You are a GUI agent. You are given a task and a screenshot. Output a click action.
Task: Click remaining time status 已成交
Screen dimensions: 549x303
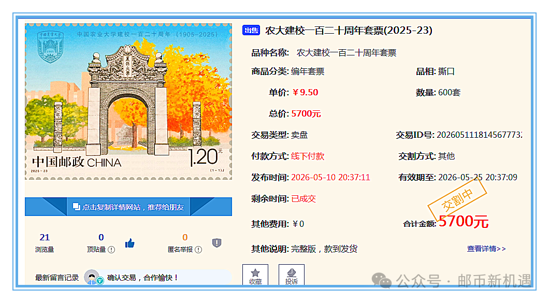(x=304, y=198)
